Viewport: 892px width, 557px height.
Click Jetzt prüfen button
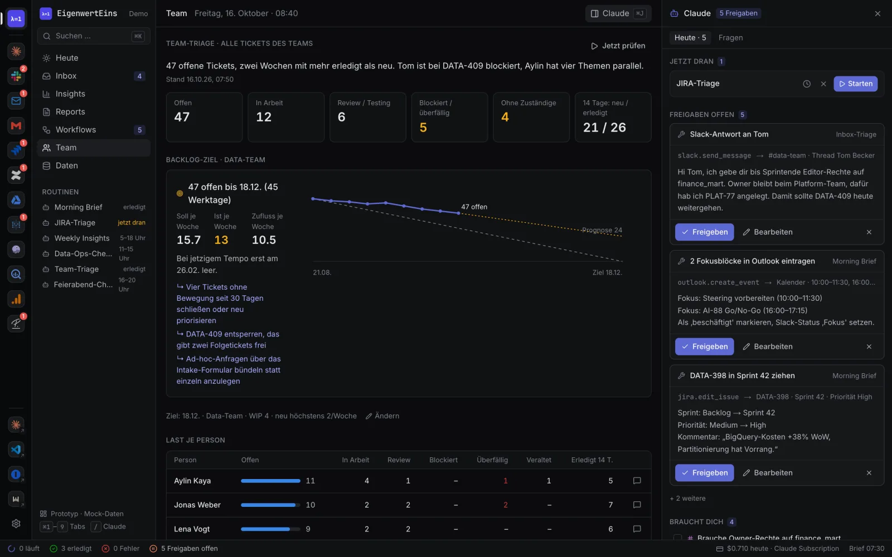click(x=618, y=46)
